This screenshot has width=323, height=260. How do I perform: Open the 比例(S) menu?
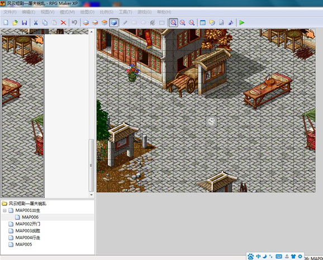107,12
